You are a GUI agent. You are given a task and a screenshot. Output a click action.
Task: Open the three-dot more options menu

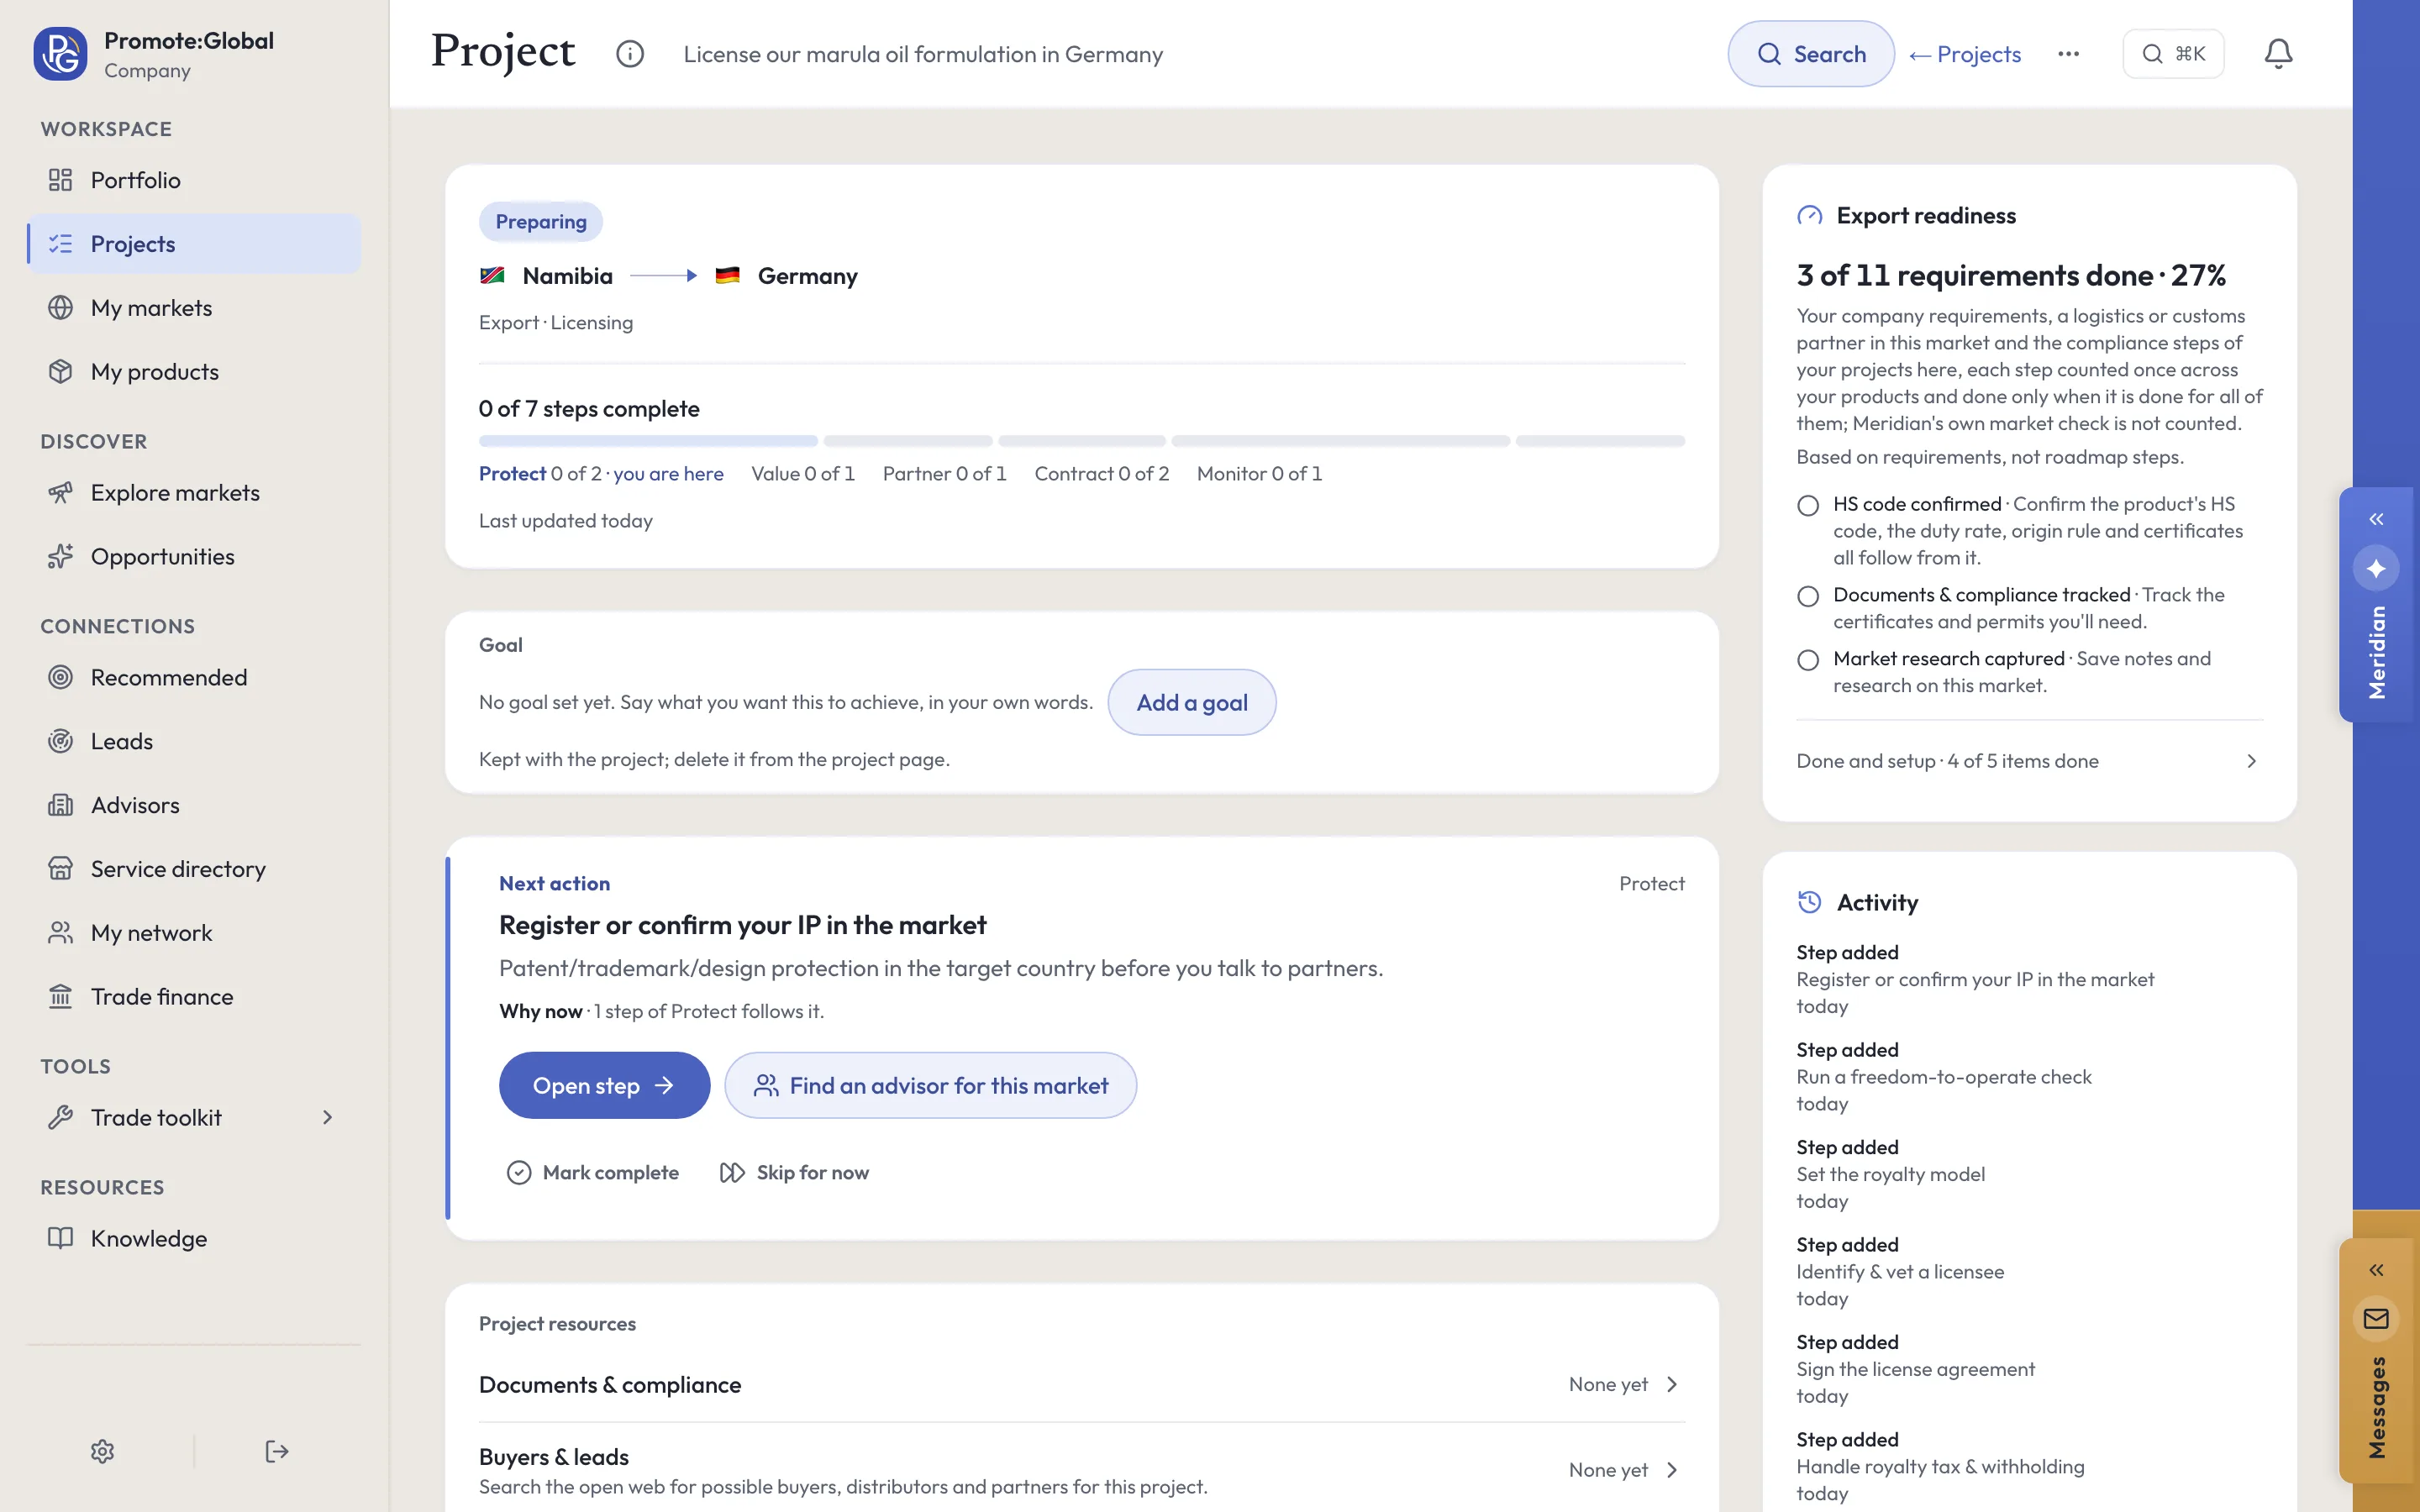click(x=2069, y=54)
